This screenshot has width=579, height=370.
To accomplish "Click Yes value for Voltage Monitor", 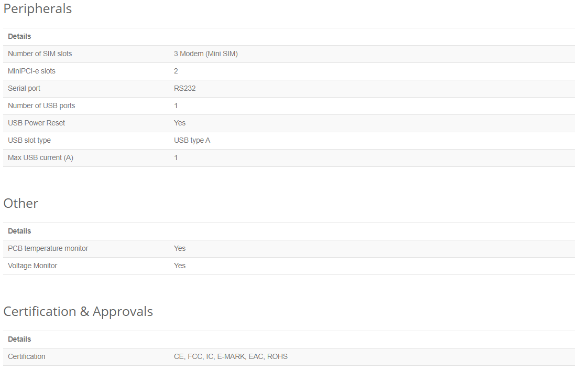I will [179, 266].
